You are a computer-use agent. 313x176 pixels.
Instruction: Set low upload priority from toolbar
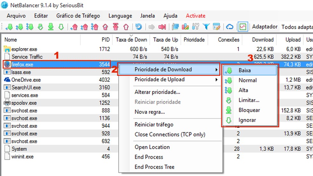[74, 26]
